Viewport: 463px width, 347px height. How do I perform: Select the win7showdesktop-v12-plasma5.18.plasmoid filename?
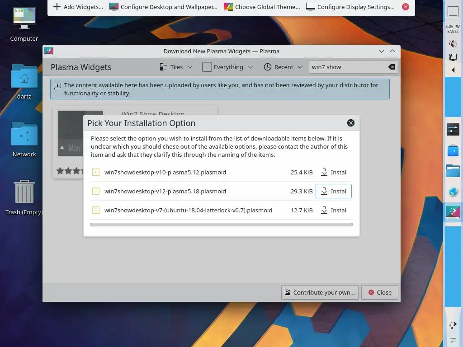[165, 191]
